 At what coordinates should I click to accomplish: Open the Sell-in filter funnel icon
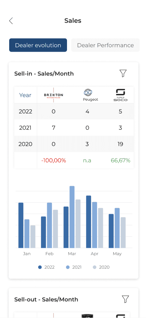click(x=123, y=73)
